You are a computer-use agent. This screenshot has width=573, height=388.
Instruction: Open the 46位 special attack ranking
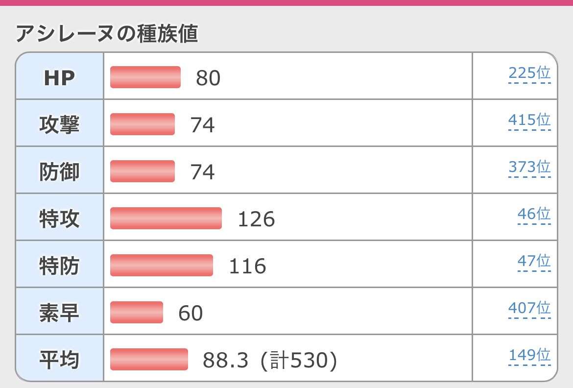tap(534, 214)
